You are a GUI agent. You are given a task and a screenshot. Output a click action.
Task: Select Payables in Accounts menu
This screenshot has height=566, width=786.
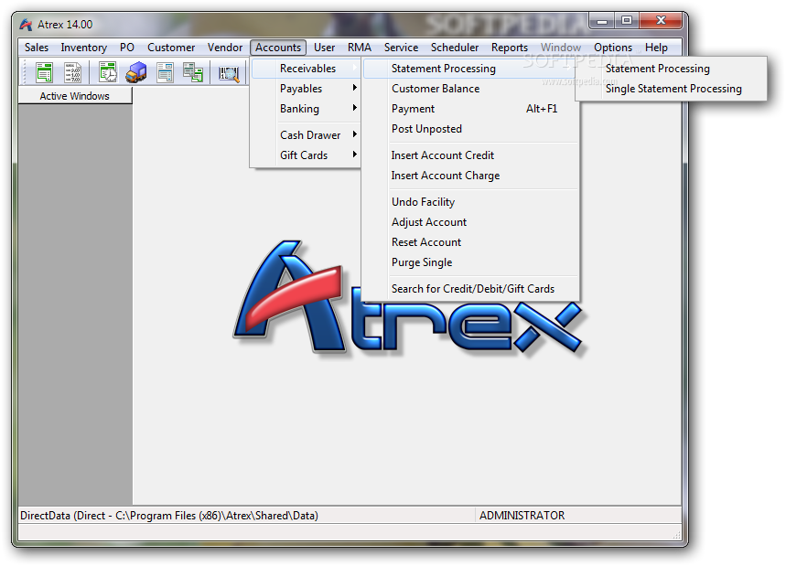click(x=307, y=88)
